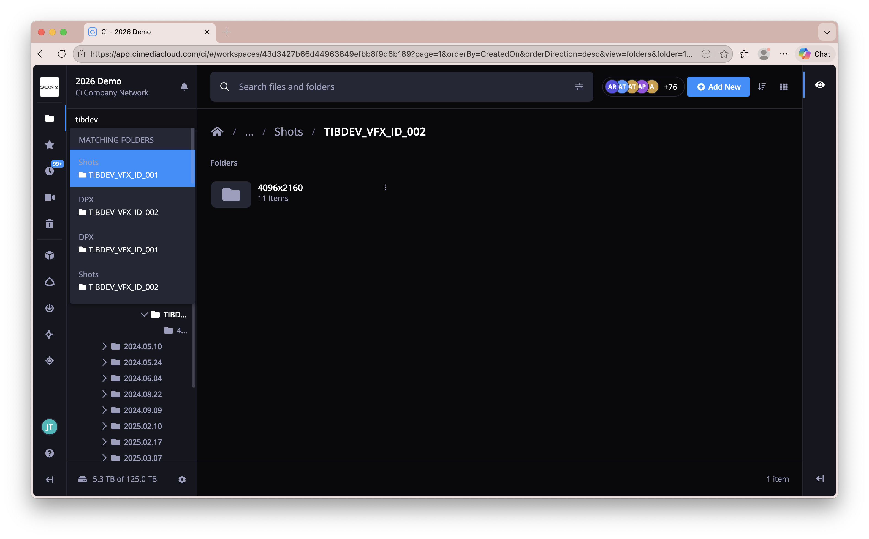
Task: Click the cube package icon in the left rail
Action: coord(49,255)
